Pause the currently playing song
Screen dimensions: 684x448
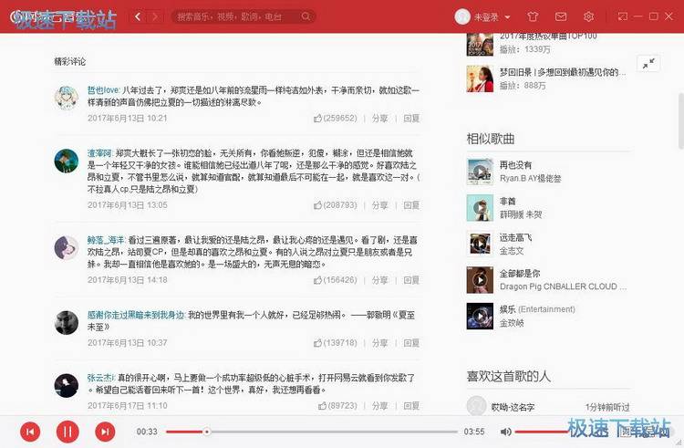[x=67, y=431]
